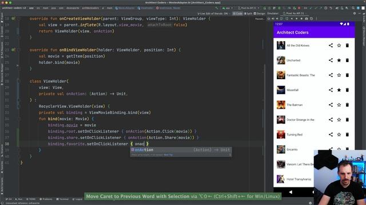Toggle Live Edit of literals ON
The height and width of the screenshot is (205, 366).
[x=213, y=14]
